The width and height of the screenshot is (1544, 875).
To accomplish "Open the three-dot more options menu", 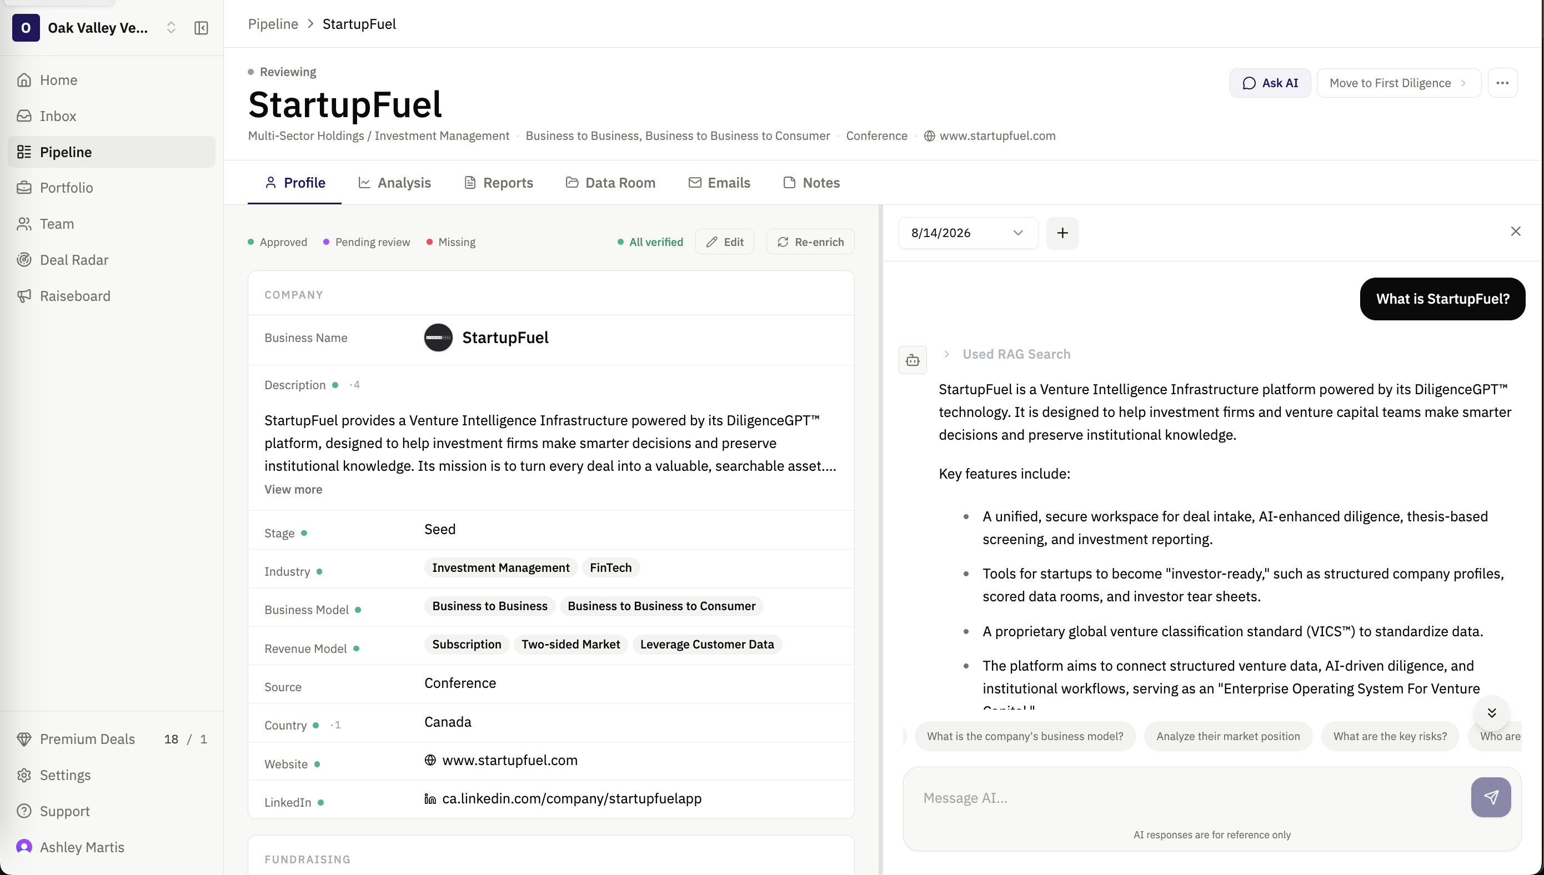I will click(1502, 83).
